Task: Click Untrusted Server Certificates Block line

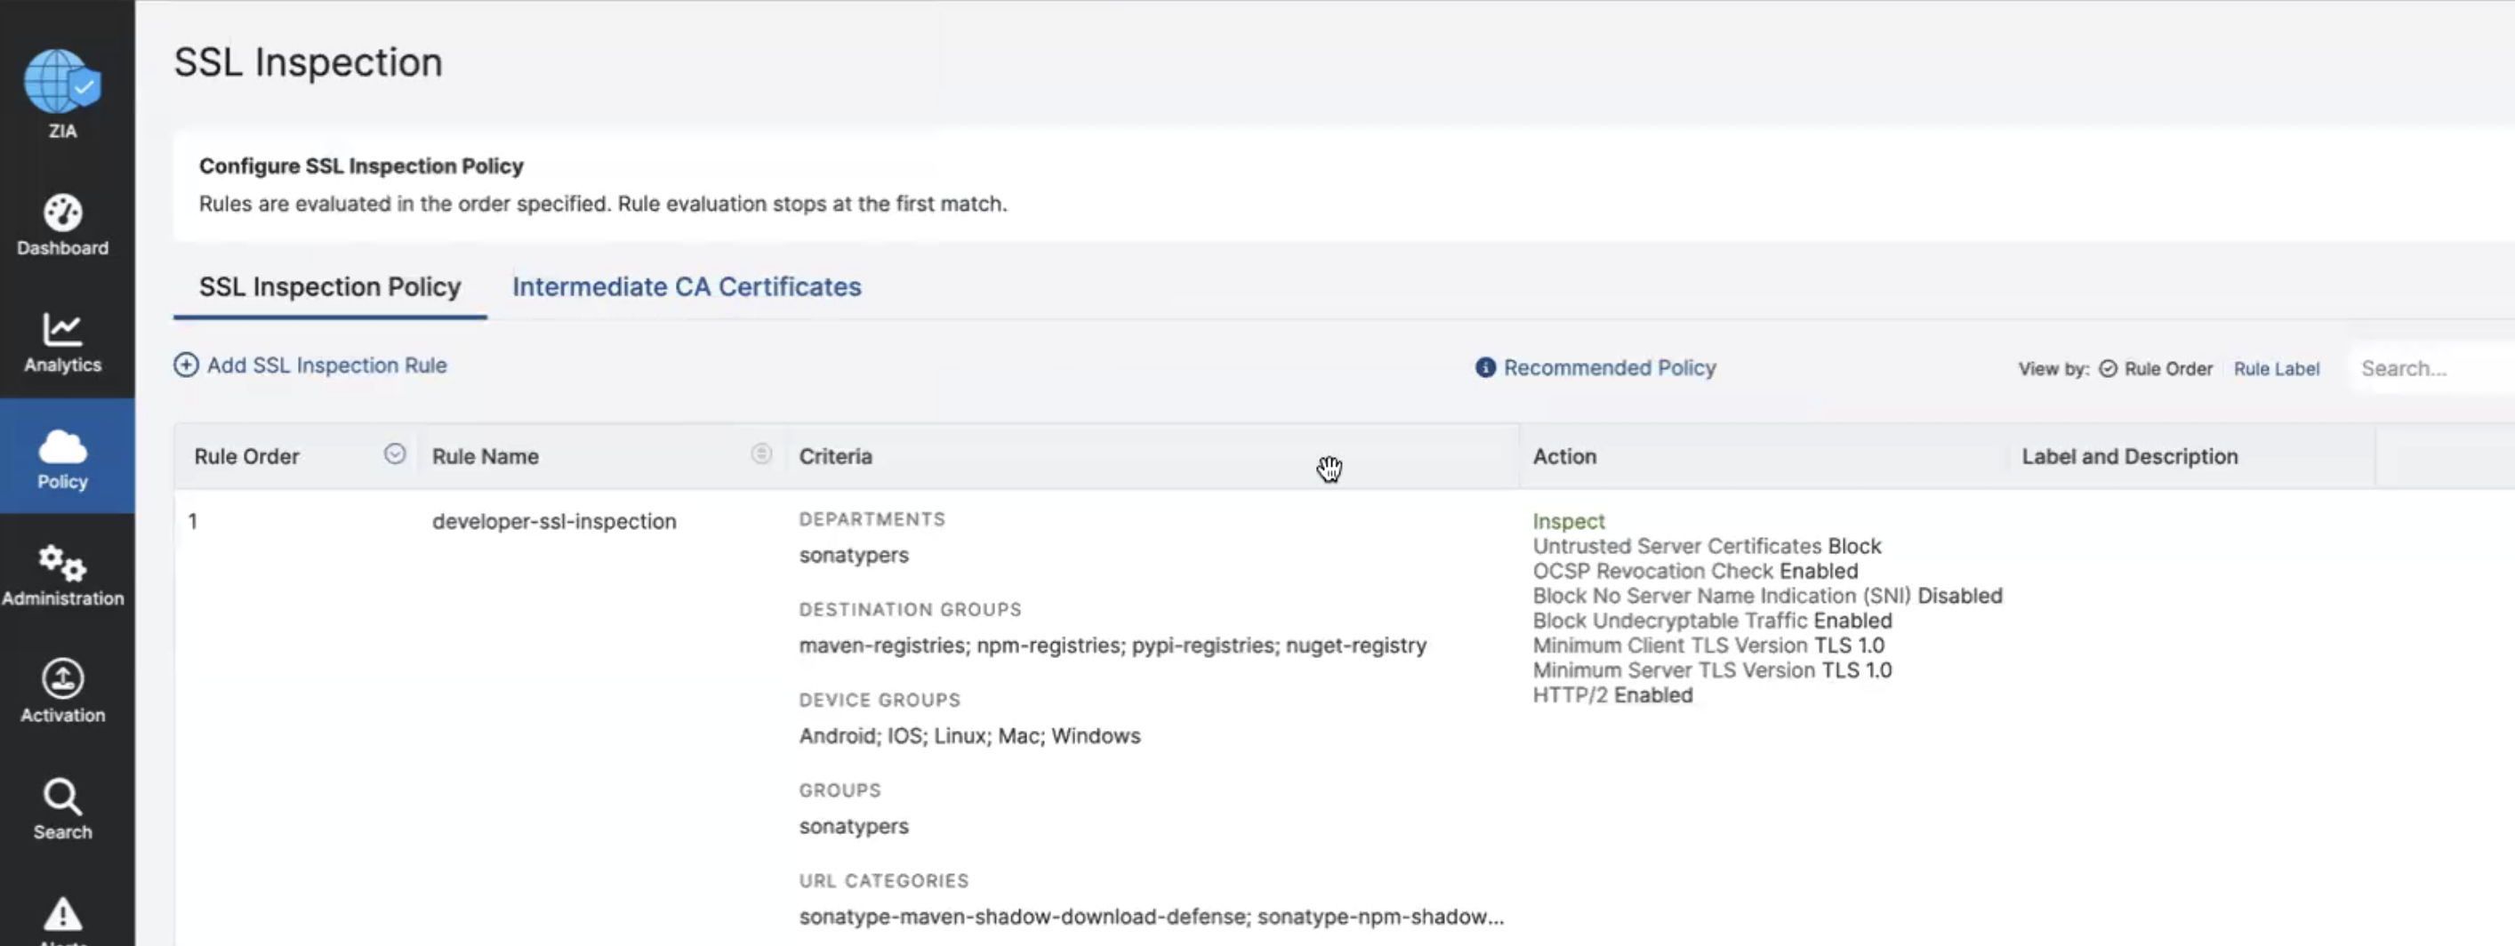Action: (1706, 547)
